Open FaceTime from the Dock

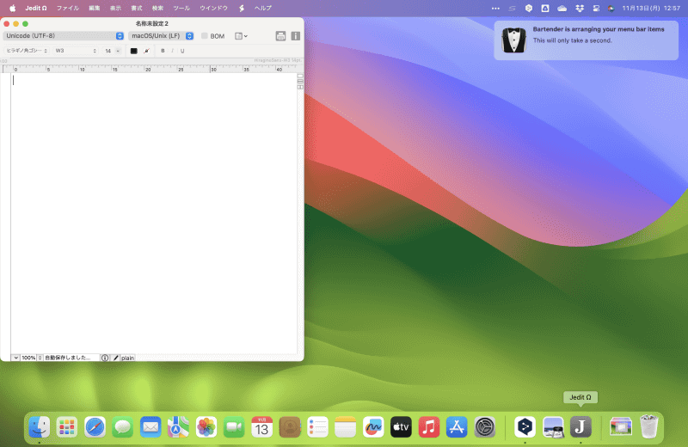point(234,427)
